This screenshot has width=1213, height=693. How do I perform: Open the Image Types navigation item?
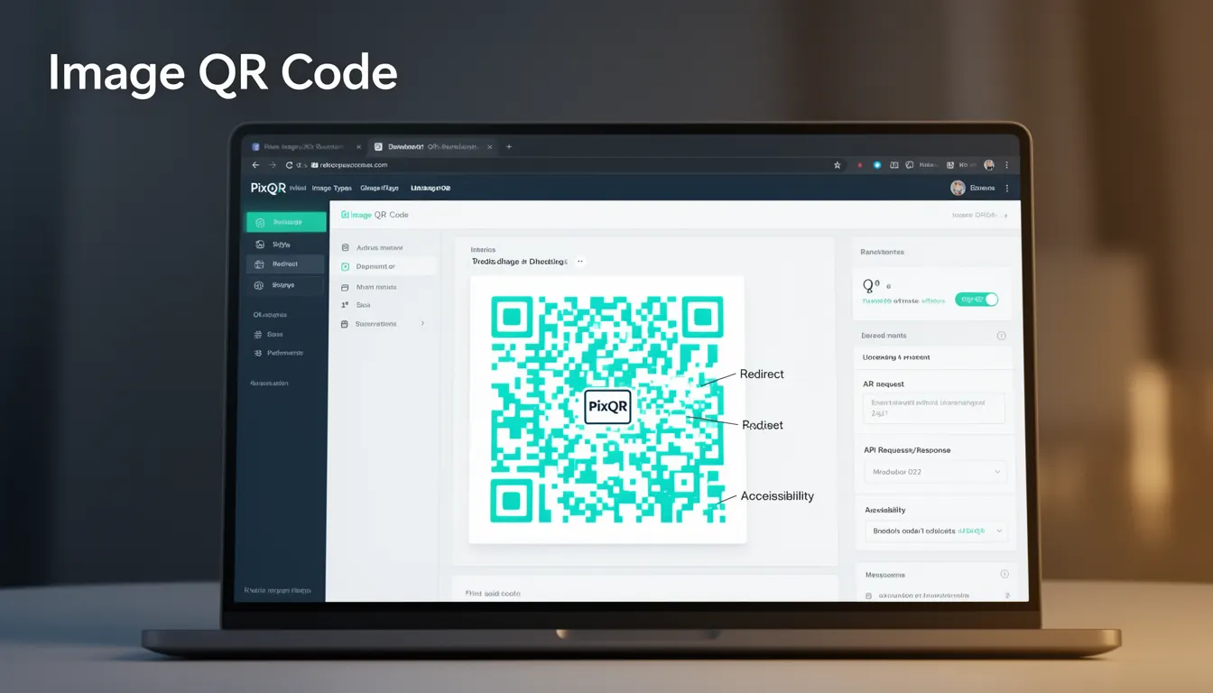coord(331,188)
